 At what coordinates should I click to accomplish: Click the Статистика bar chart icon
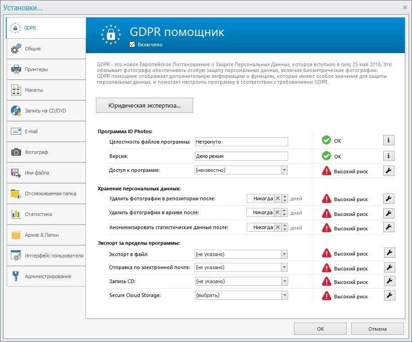16,214
